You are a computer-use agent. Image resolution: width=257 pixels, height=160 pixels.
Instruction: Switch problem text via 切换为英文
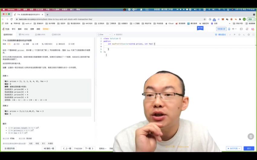(x=47, y=44)
